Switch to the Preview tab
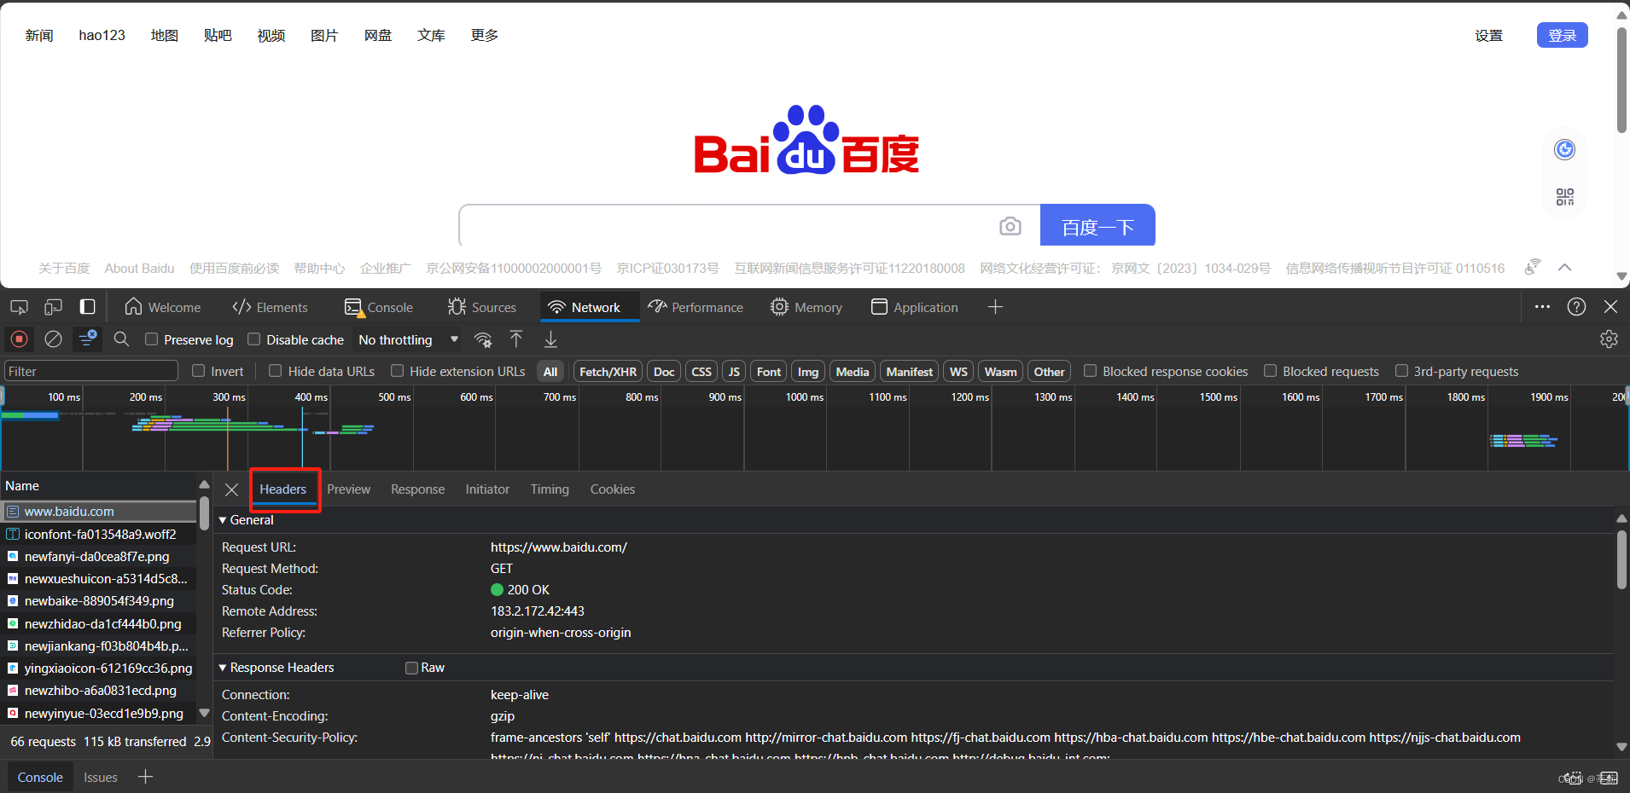 coord(349,489)
